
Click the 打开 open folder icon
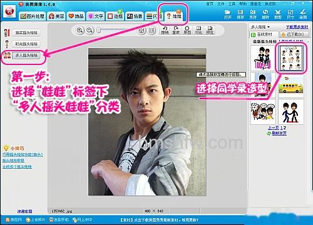coord(228,14)
